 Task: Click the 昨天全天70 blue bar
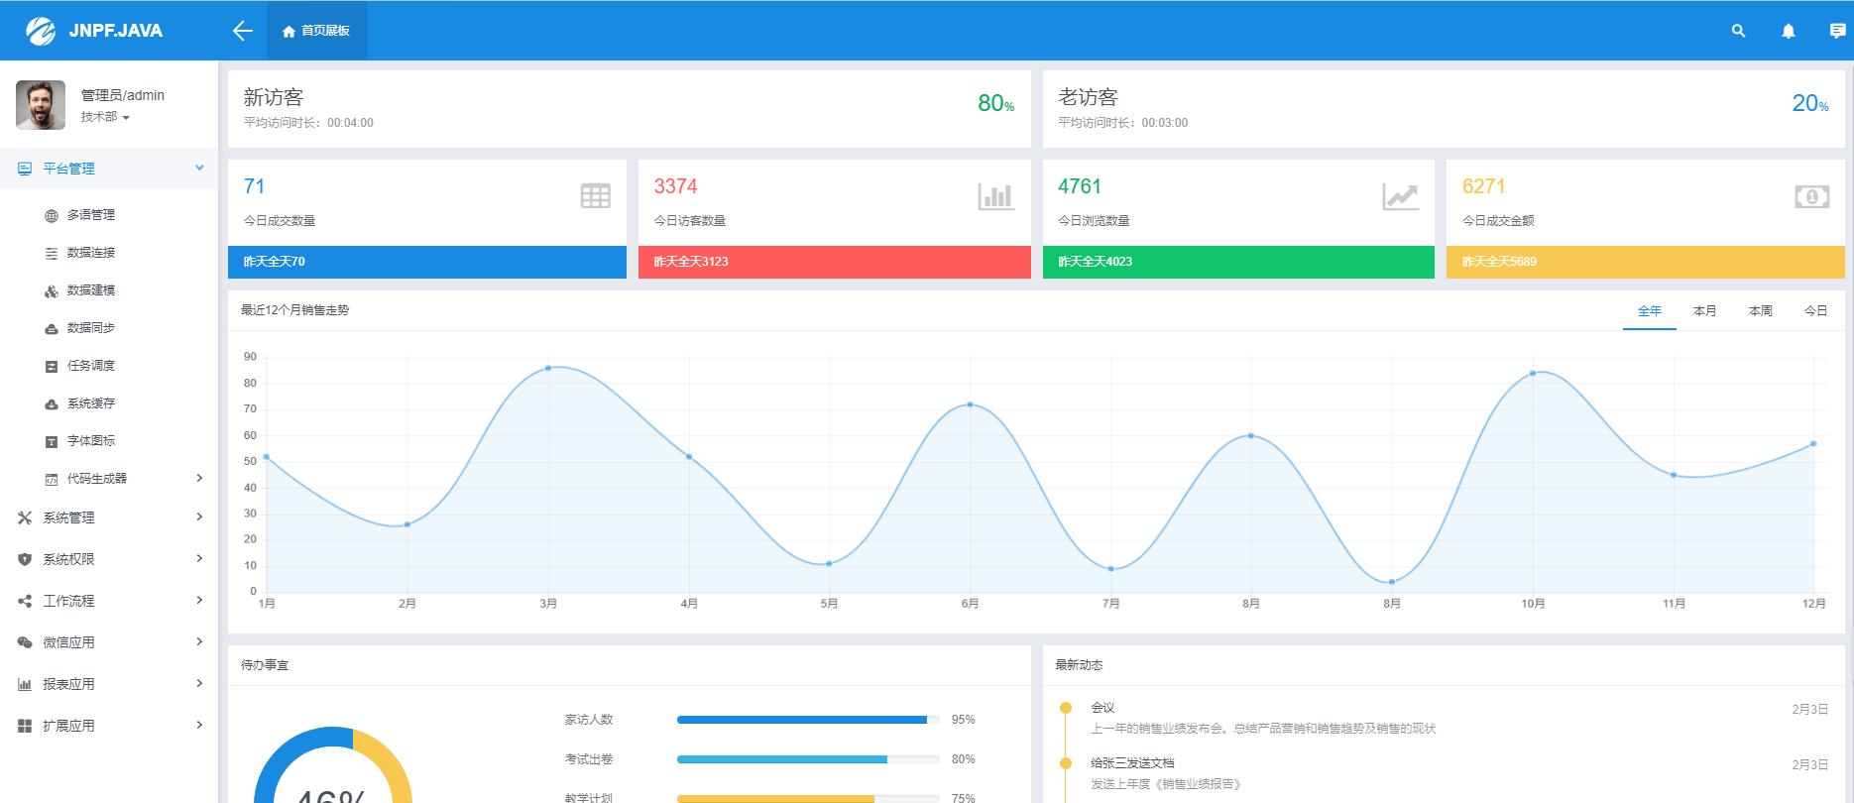427,262
